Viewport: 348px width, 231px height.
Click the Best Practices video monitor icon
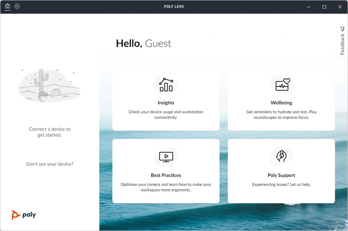point(166,157)
